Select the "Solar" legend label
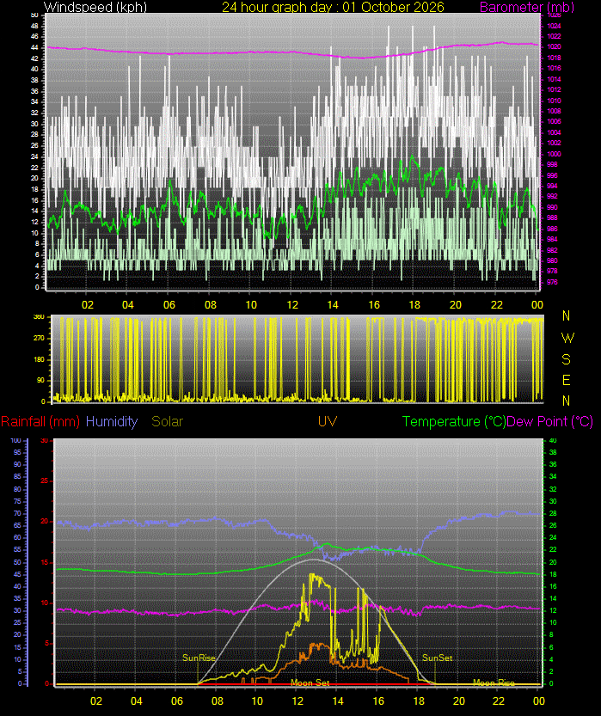601x716 pixels. point(167,421)
